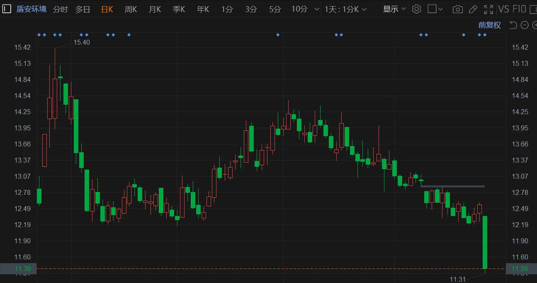This screenshot has width=537, height=283.
Task: Click the last large green candlestick
Action: click(x=485, y=243)
